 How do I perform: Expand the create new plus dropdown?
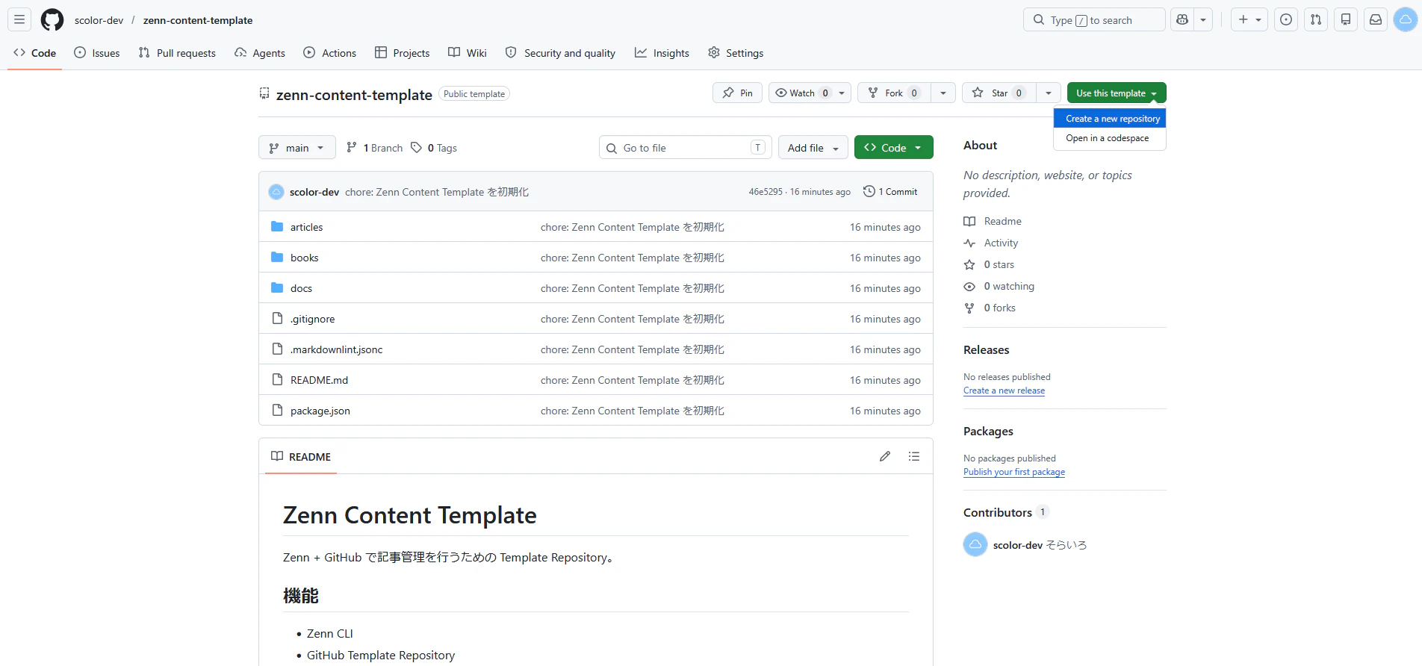click(x=1249, y=19)
